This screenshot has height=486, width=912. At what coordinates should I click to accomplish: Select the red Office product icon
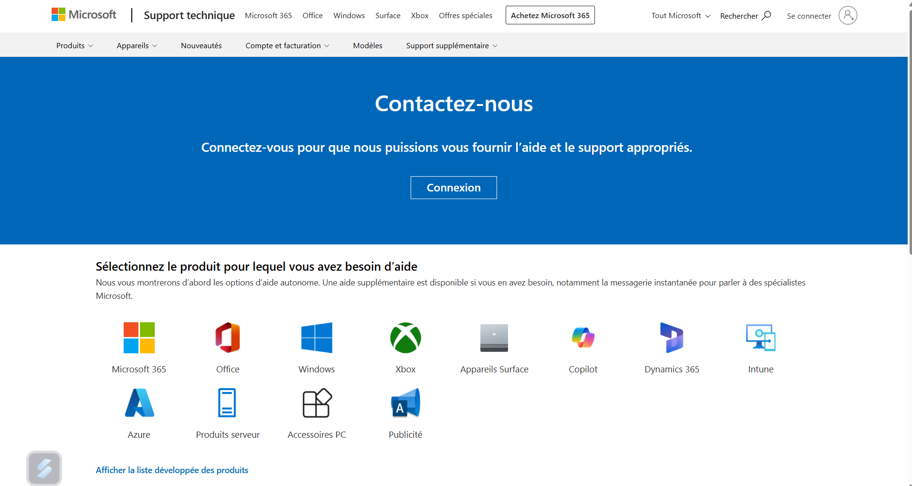228,338
